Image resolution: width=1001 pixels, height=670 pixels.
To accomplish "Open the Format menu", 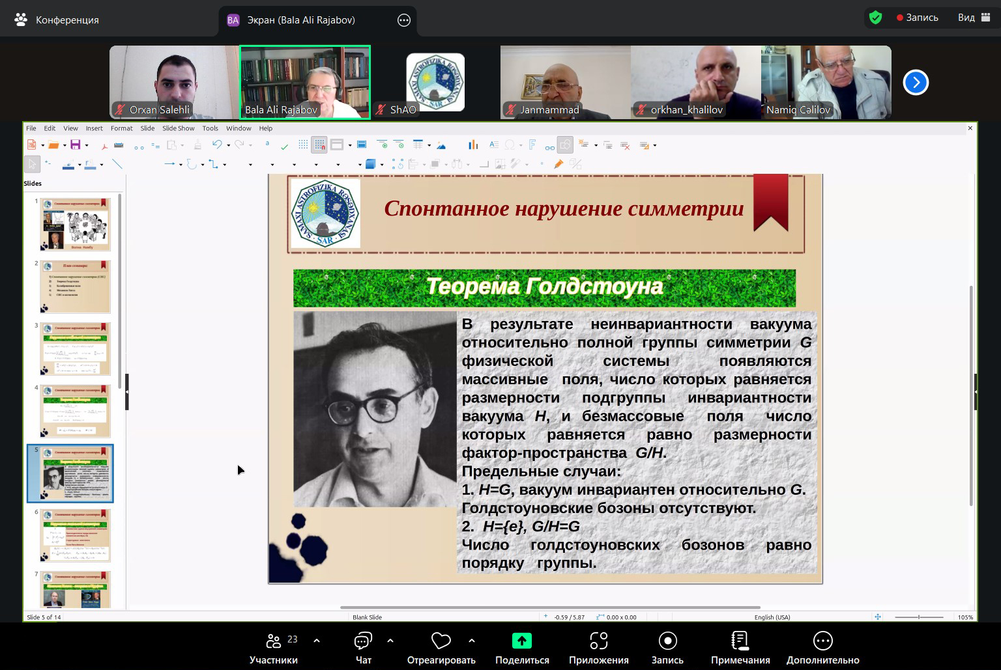I will click(121, 128).
